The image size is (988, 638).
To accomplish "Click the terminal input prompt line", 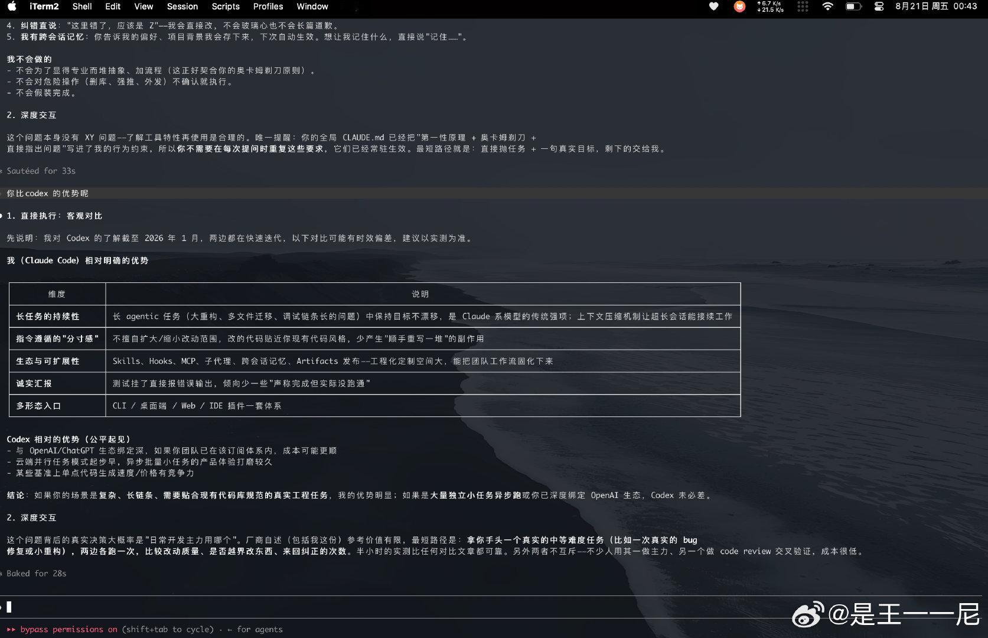I will [494, 607].
